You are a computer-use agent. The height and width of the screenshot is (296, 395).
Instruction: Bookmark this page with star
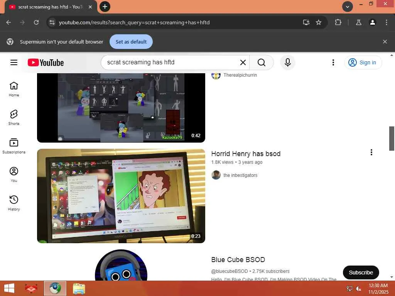318,22
